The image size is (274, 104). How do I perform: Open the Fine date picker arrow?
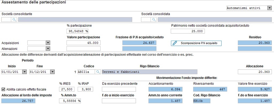click(x=52, y=72)
